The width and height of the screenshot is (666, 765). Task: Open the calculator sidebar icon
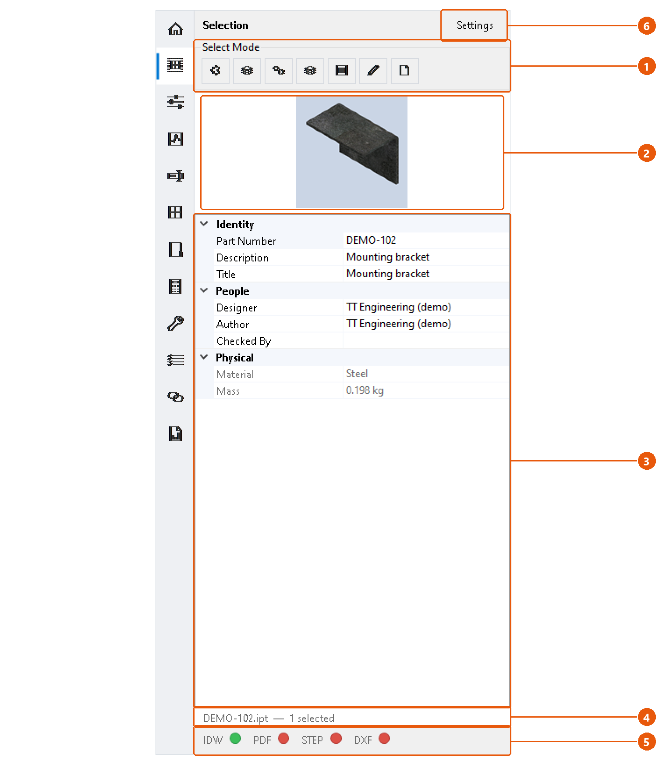click(x=176, y=286)
